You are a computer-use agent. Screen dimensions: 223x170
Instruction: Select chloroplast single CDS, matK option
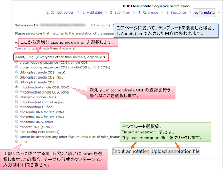(17, 72)
